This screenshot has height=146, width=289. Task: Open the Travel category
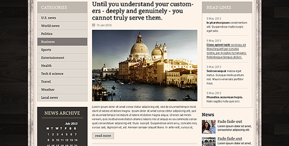62,82
